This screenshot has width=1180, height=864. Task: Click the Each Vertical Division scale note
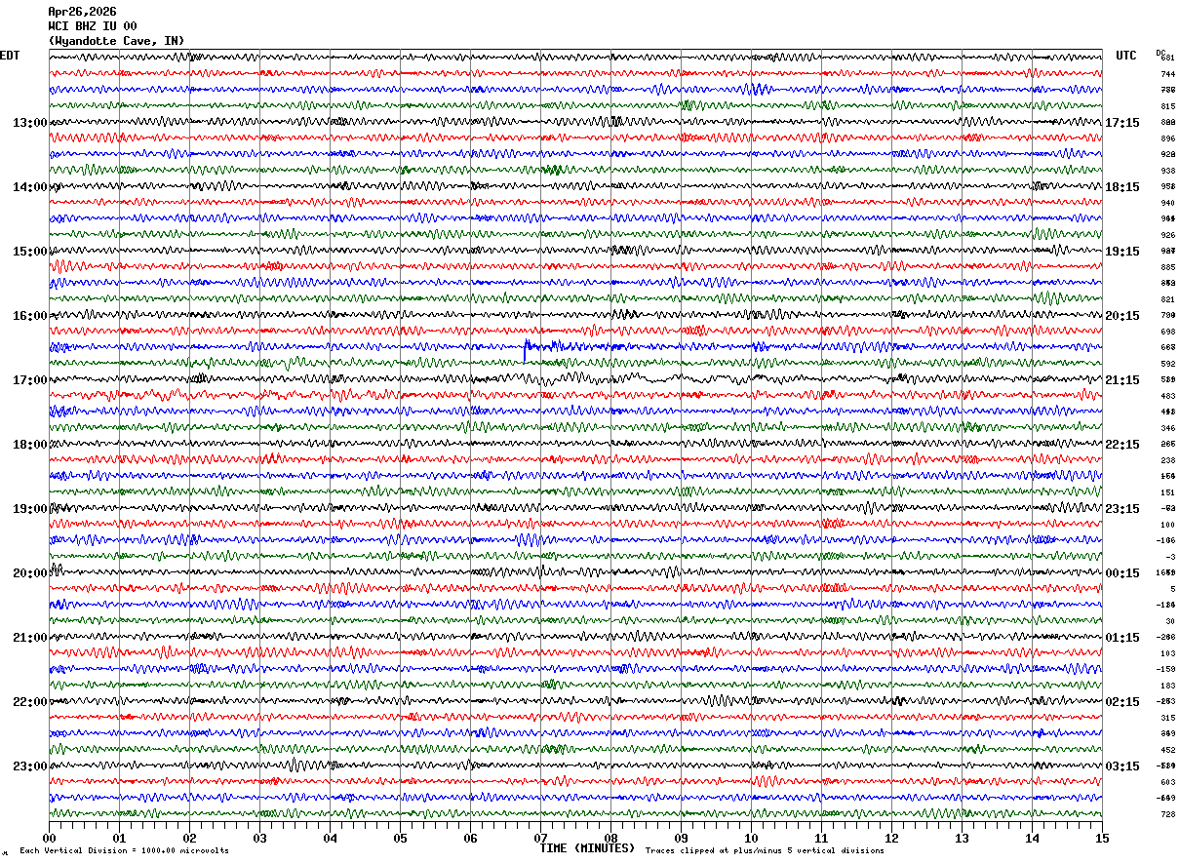pyautogui.click(x=124, y=850)
